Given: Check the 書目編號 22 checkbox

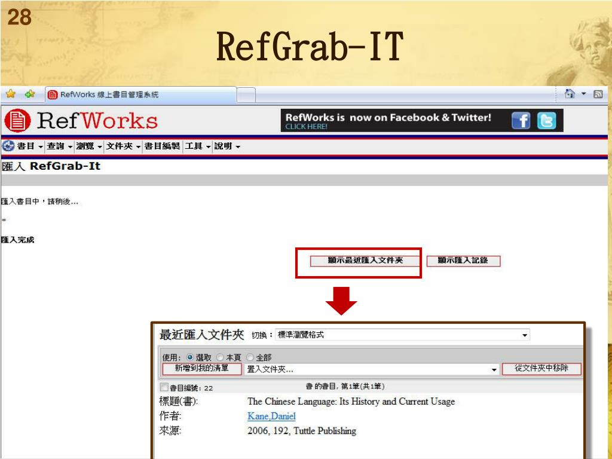Looking at the screenshot, I should tap(164, 387).
